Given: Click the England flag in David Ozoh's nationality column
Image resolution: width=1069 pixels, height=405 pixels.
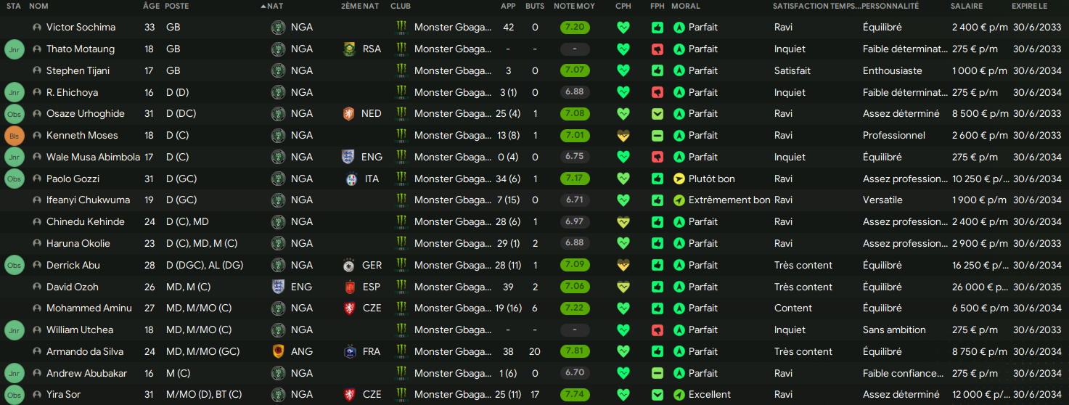Looking at the screenshot, I should click(277, 287).
